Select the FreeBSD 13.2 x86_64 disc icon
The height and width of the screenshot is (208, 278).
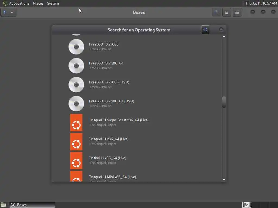point(76,66)
